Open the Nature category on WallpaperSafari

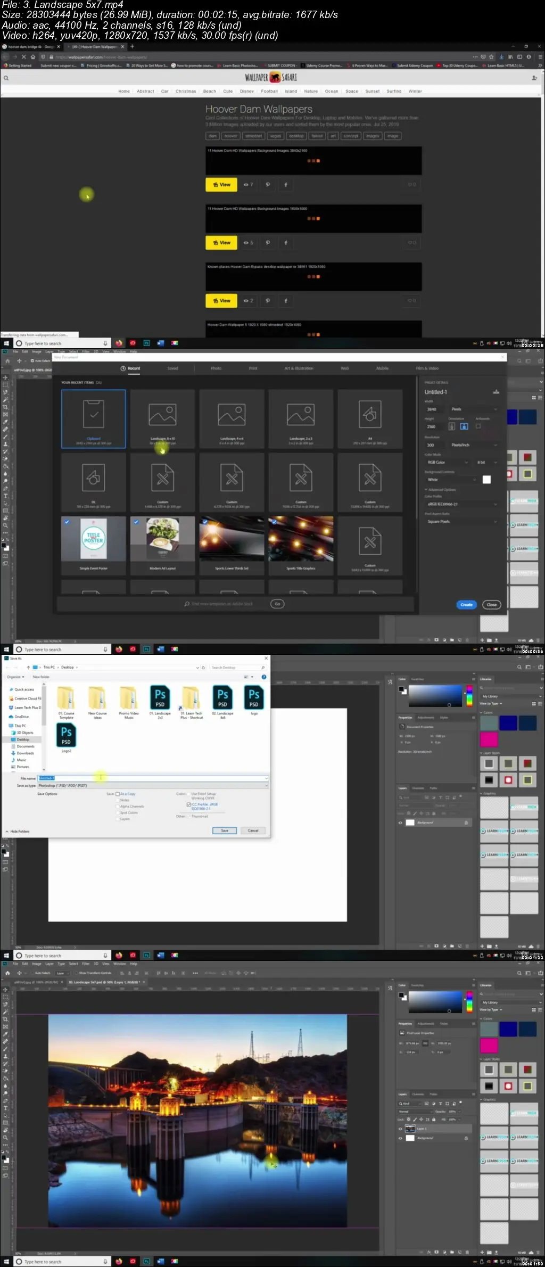click(x=311, y=91)
